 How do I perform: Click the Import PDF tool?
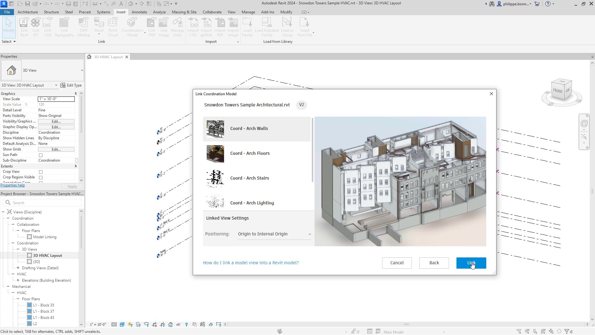coord(220,27)
